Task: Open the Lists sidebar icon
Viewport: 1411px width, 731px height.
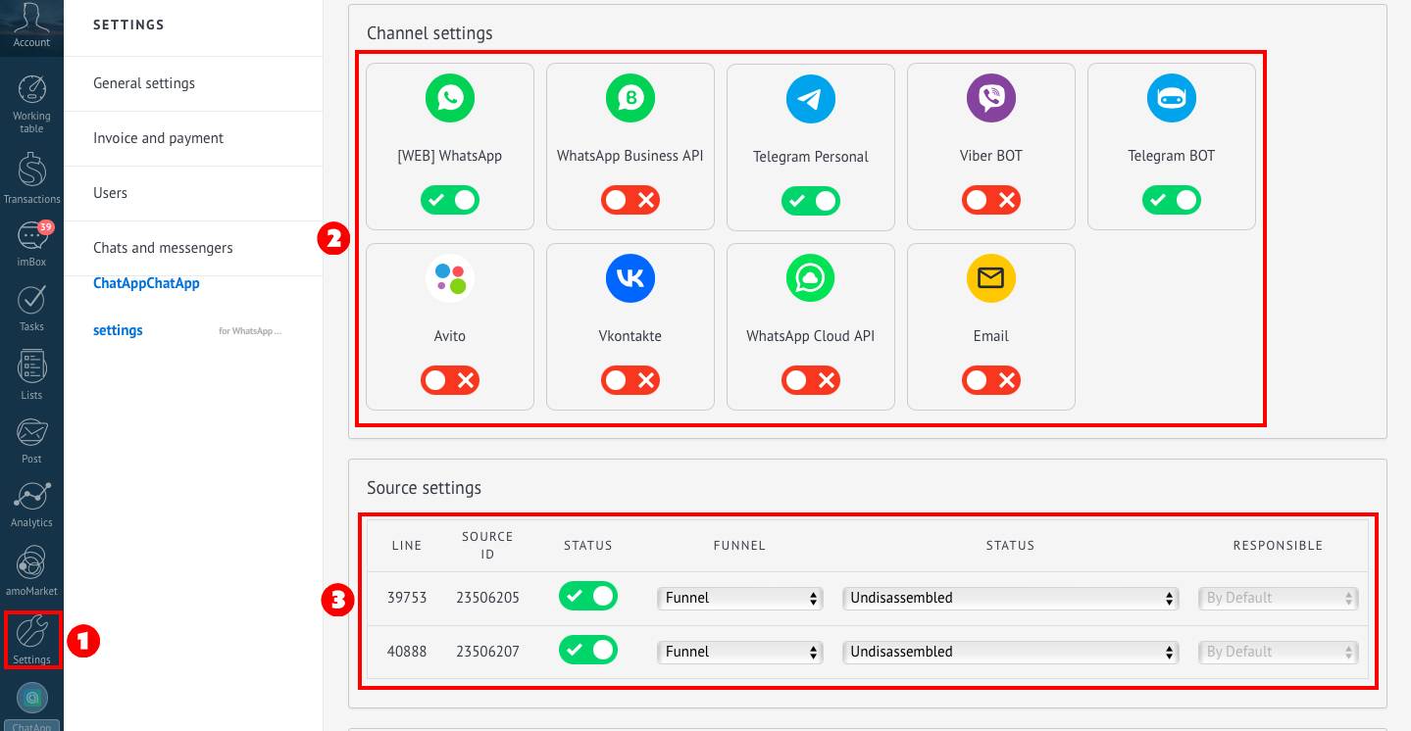Action: [31, 374]
